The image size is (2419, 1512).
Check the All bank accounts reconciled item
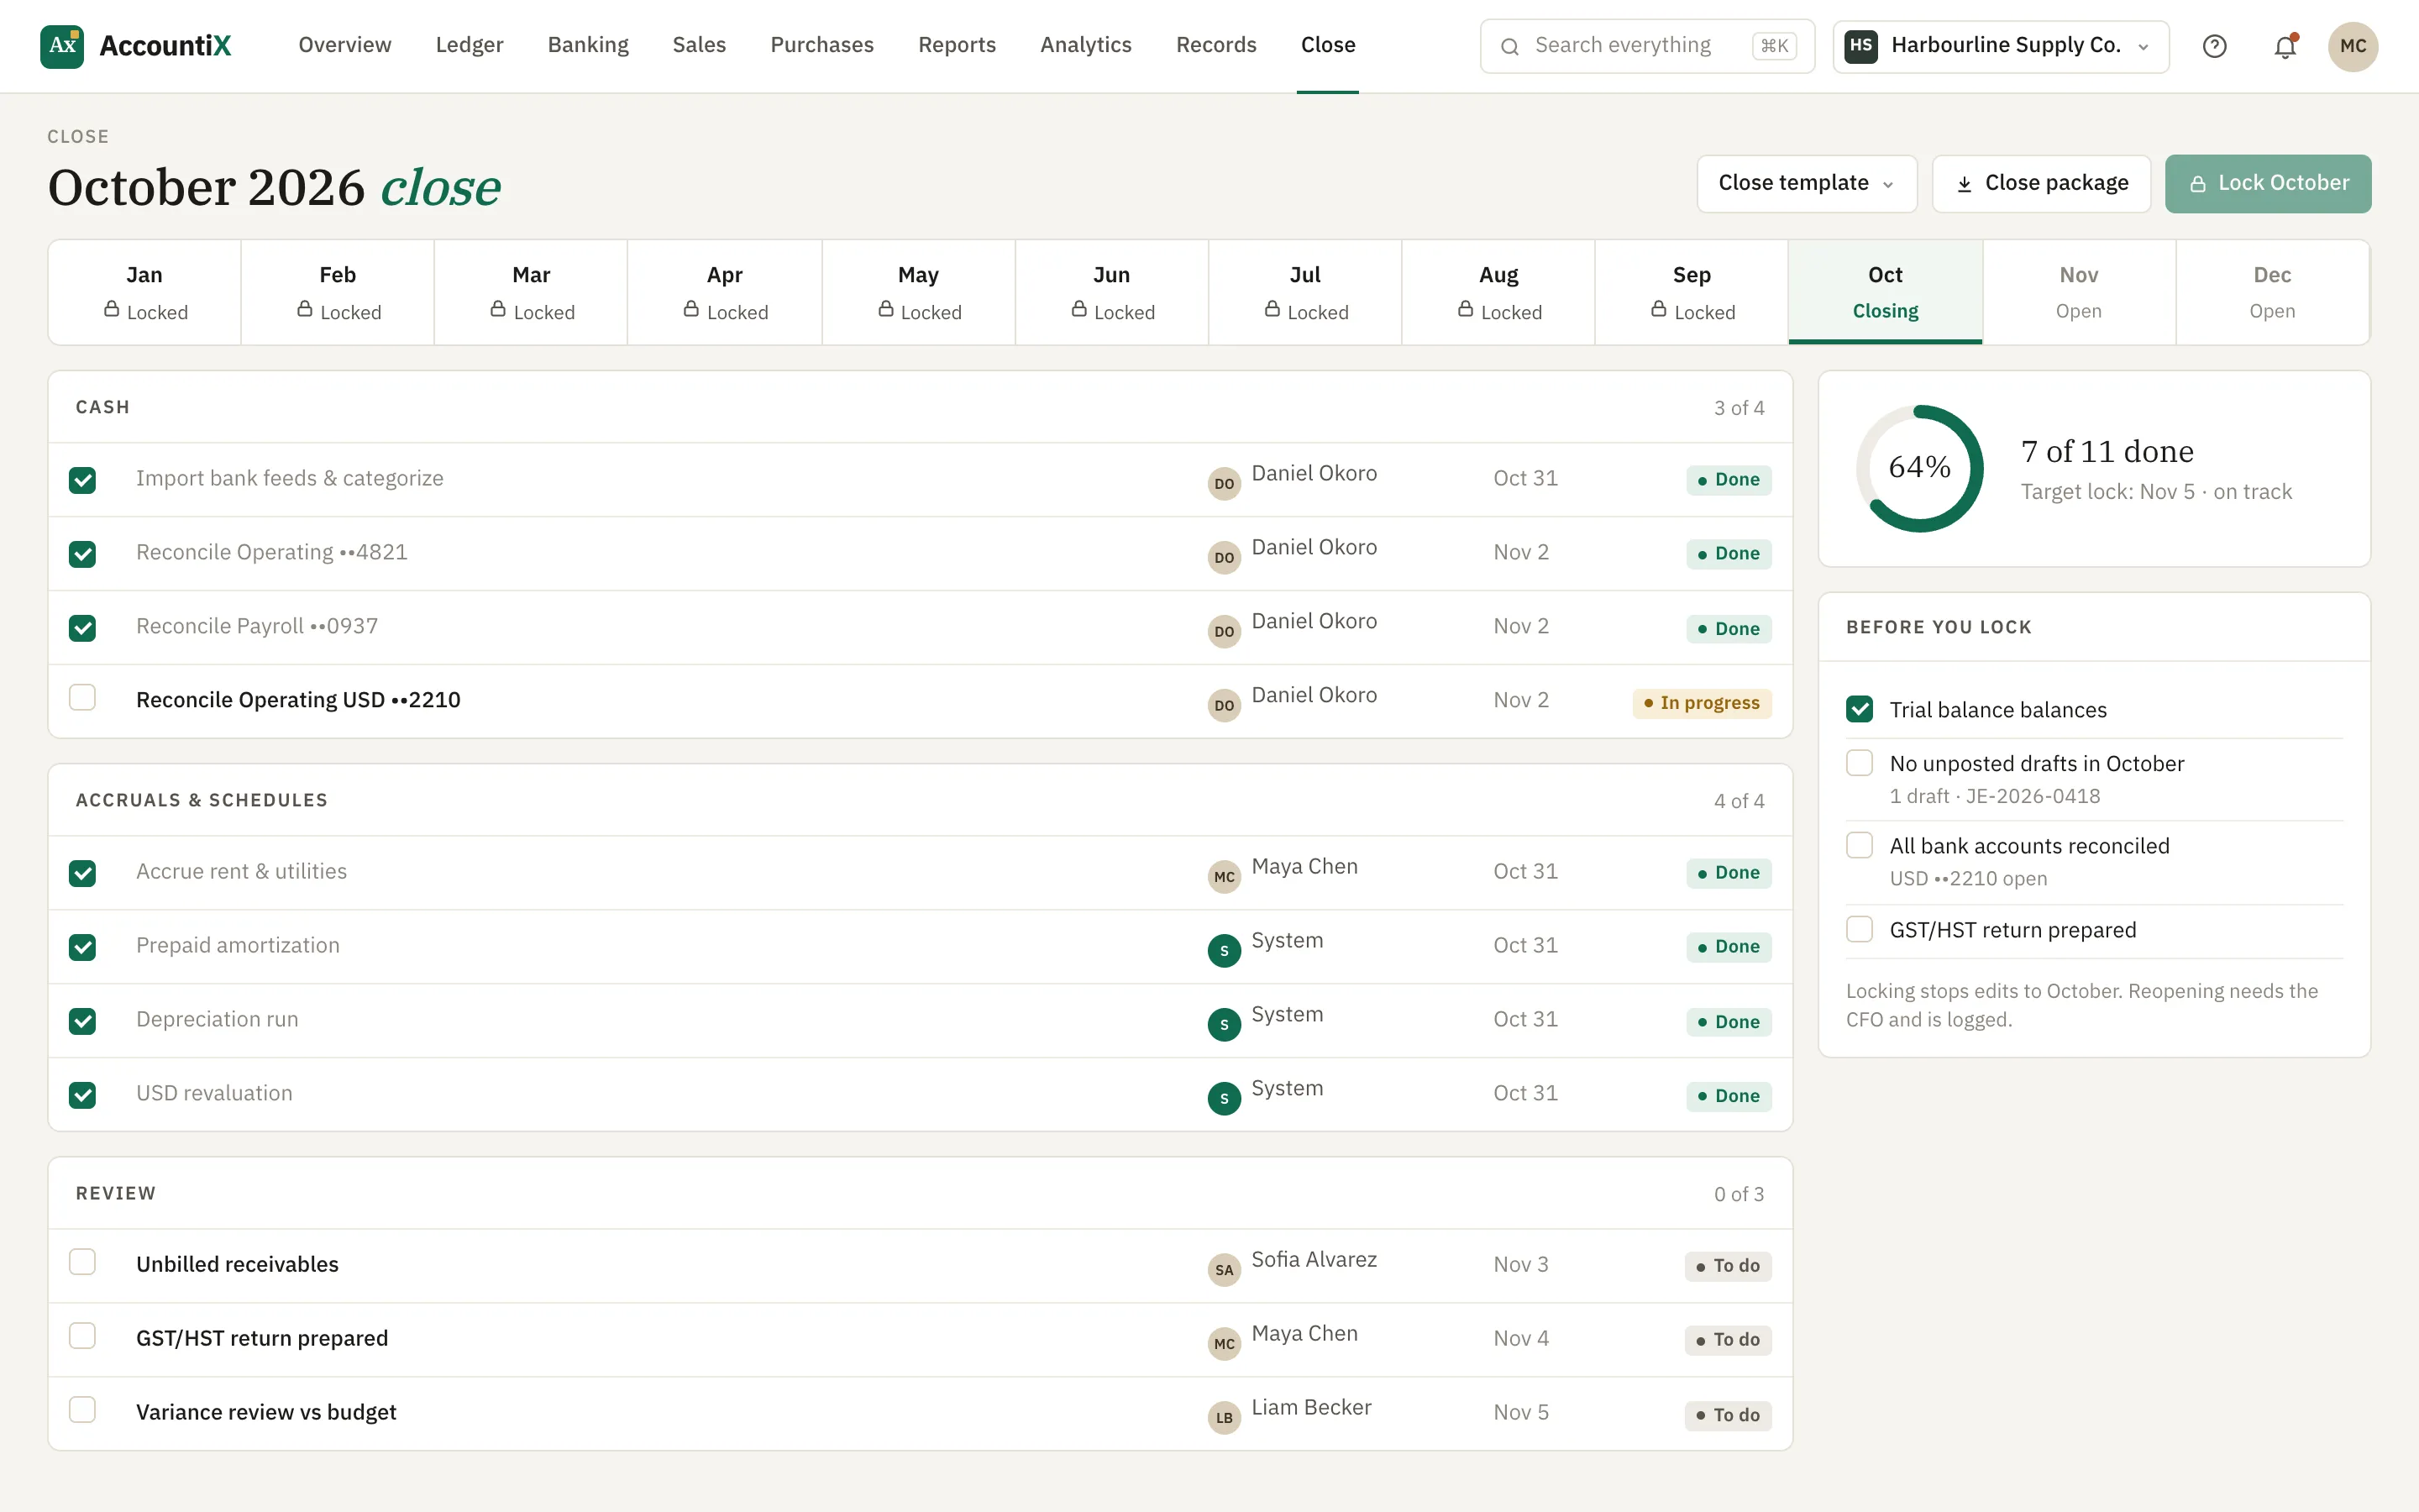click(1860, 845)
